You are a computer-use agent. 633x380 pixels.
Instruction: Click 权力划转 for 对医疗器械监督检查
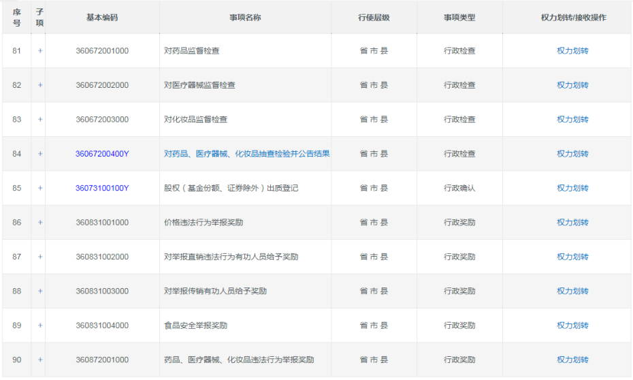(x=572, y=85)
